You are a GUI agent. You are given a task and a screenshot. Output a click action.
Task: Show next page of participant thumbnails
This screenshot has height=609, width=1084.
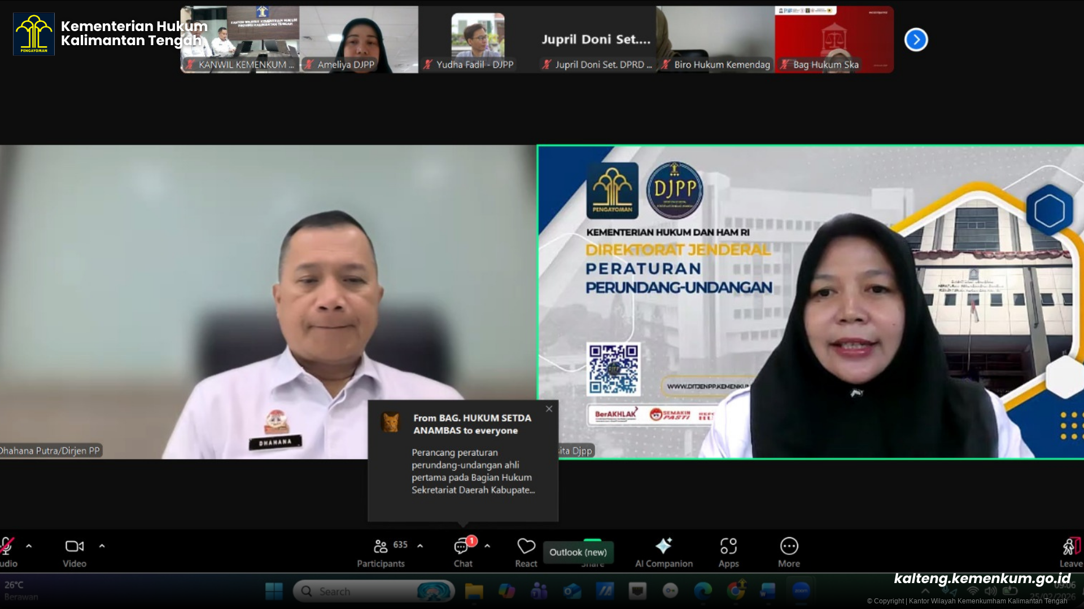[x=916, y=39]
